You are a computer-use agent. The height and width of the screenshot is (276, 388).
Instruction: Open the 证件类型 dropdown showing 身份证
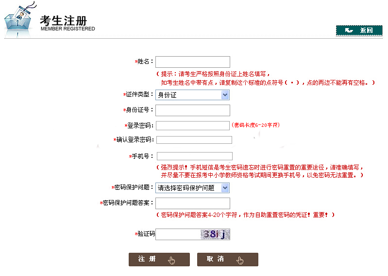(192, 95)
